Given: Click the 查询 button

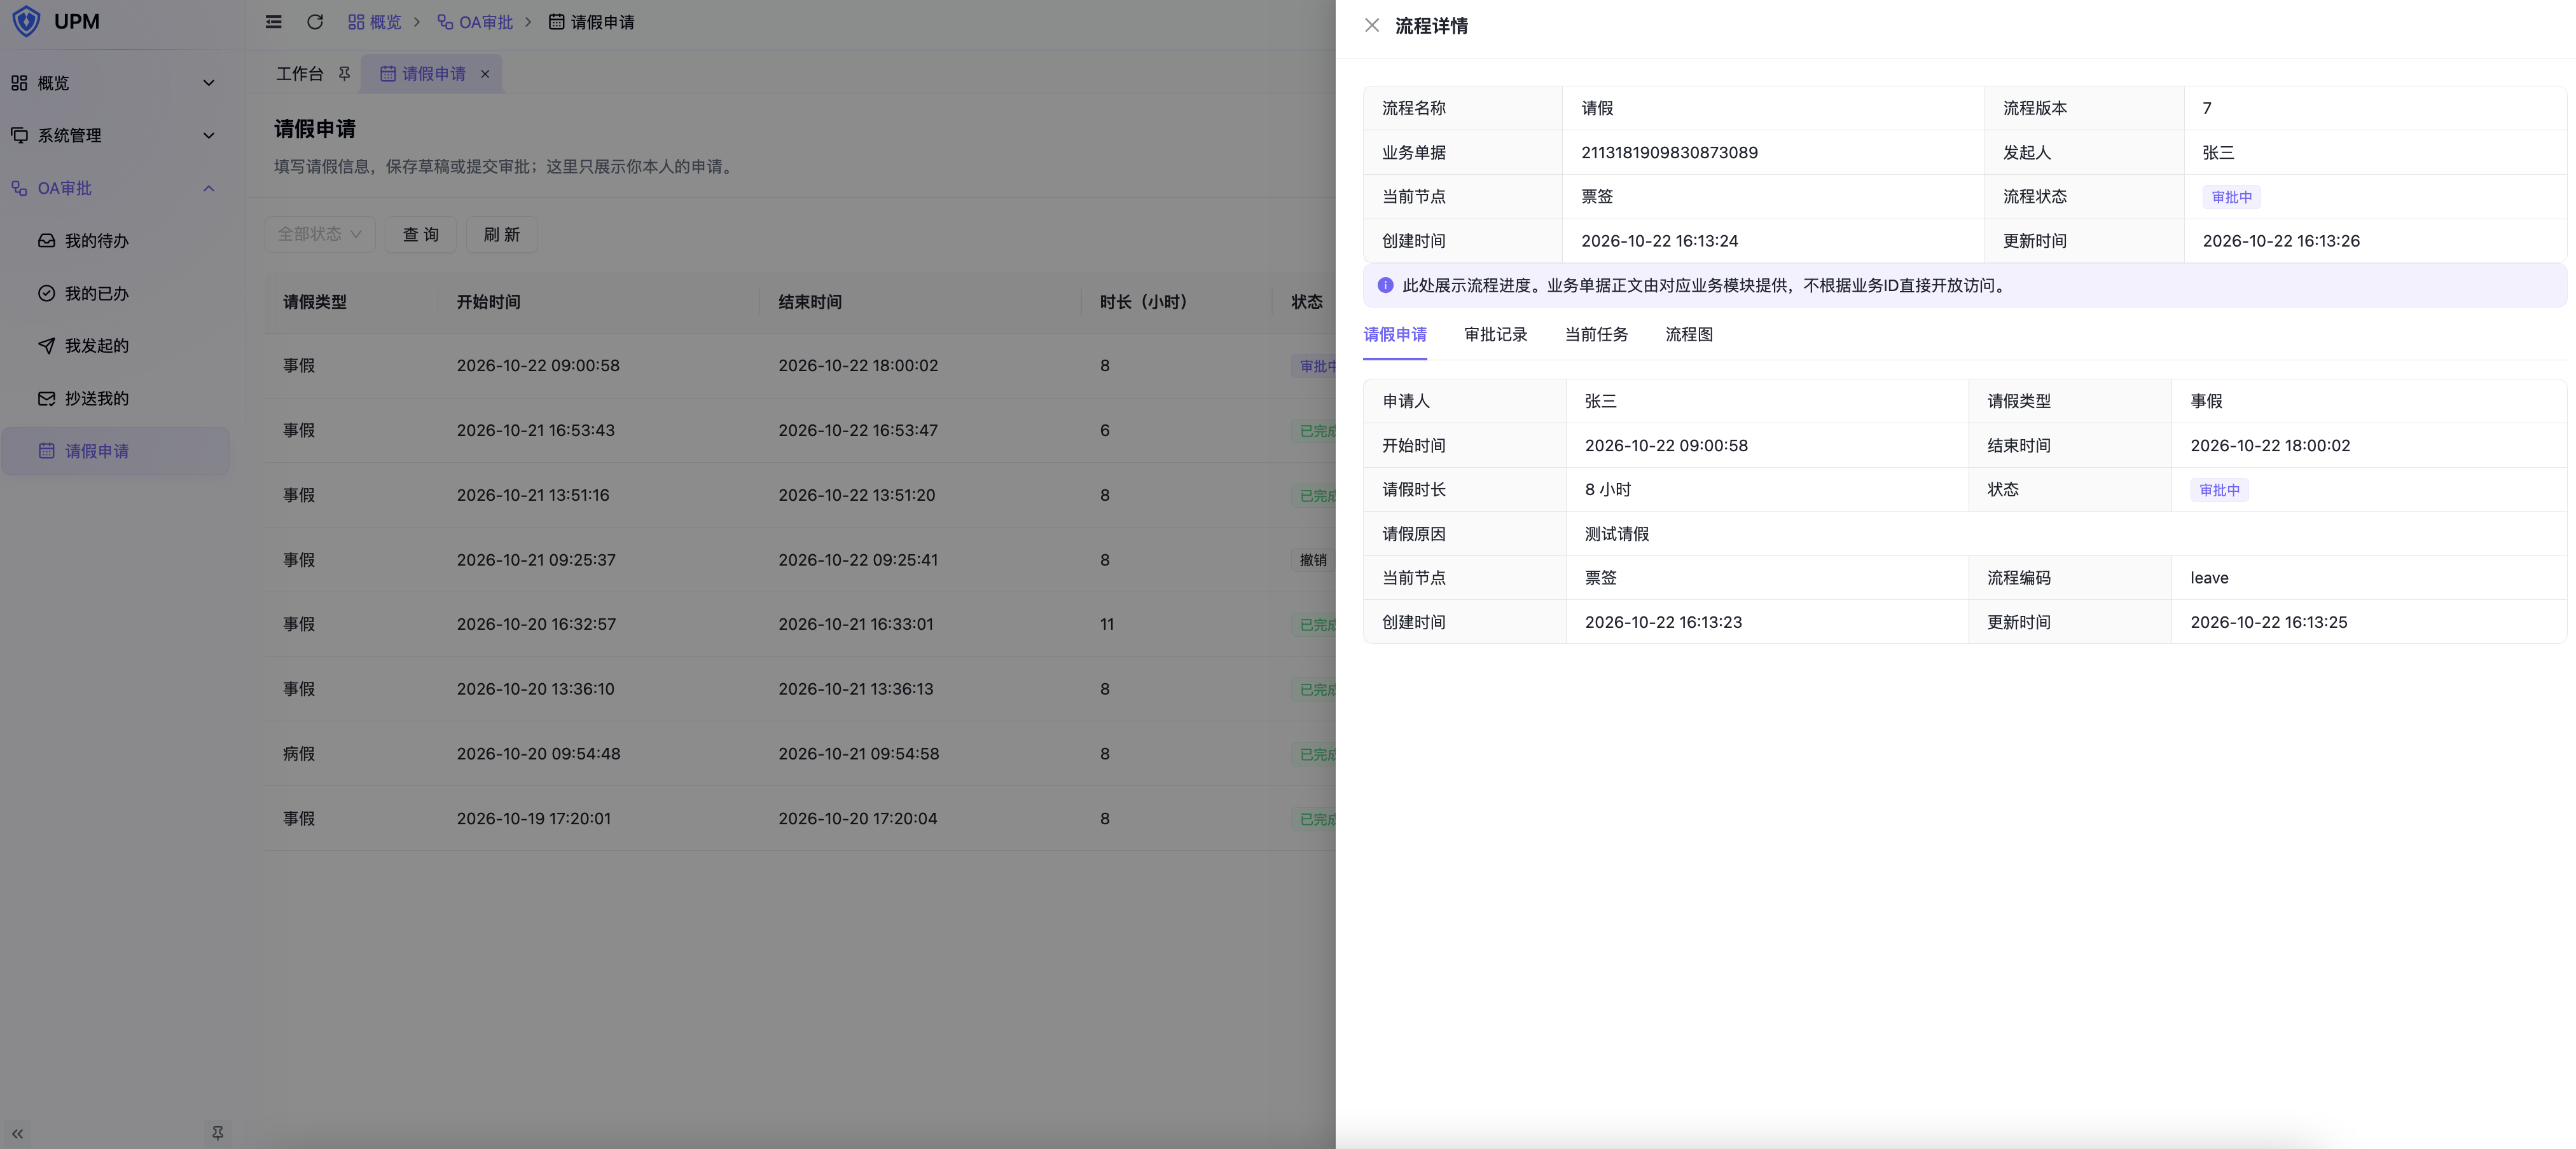Looking at the screenshot, I should tap(421, 234).
